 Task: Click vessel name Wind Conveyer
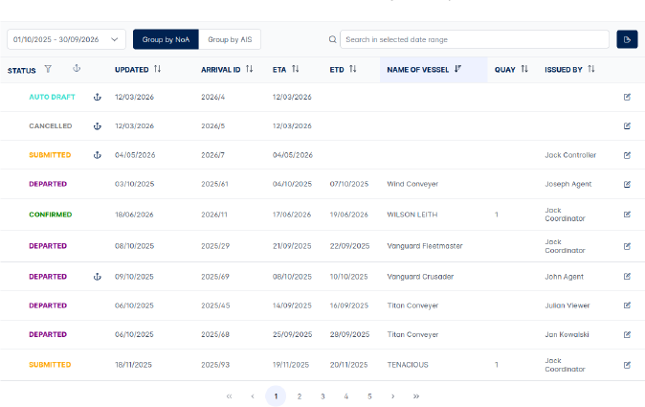click(x=412, y=184)
